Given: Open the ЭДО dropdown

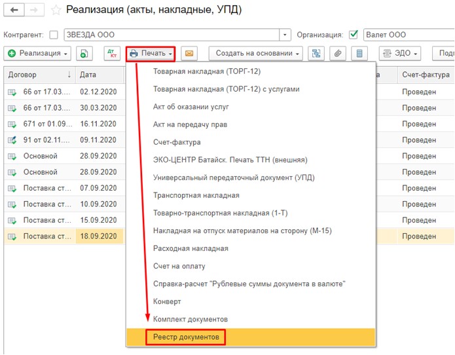Looking at the screenshot, I should (400, 54).
